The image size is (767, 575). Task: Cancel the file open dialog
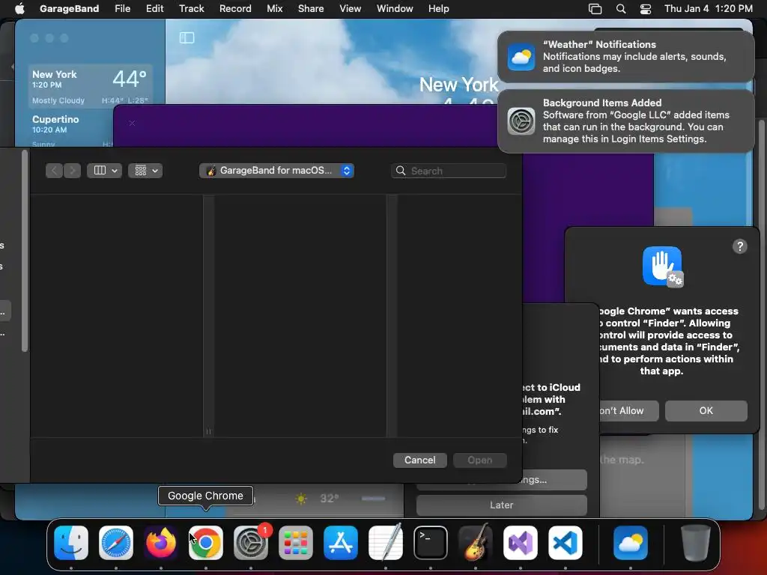419,460
